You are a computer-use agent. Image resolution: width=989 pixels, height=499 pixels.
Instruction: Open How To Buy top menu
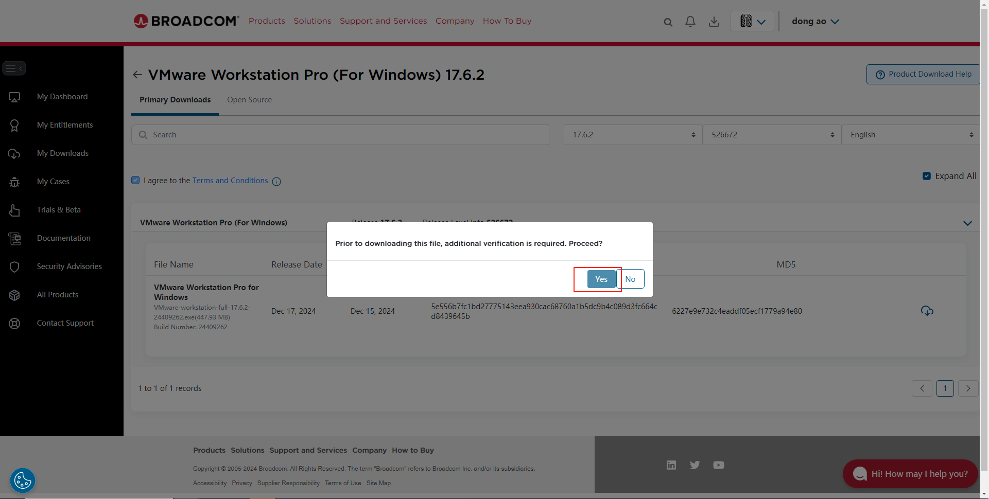(507, 21)
